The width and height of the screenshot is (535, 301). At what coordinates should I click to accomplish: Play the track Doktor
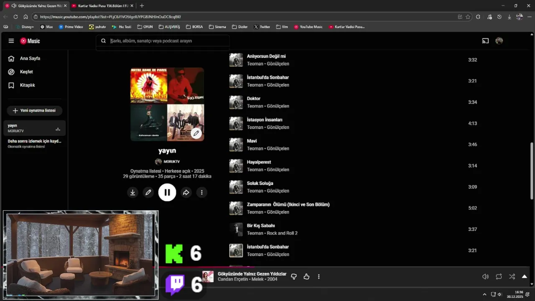click(x=254, y=99)
